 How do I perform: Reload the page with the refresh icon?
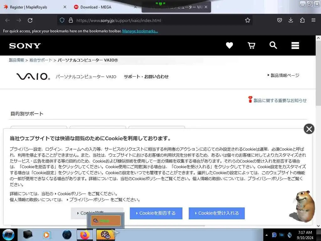pos(30,20)
